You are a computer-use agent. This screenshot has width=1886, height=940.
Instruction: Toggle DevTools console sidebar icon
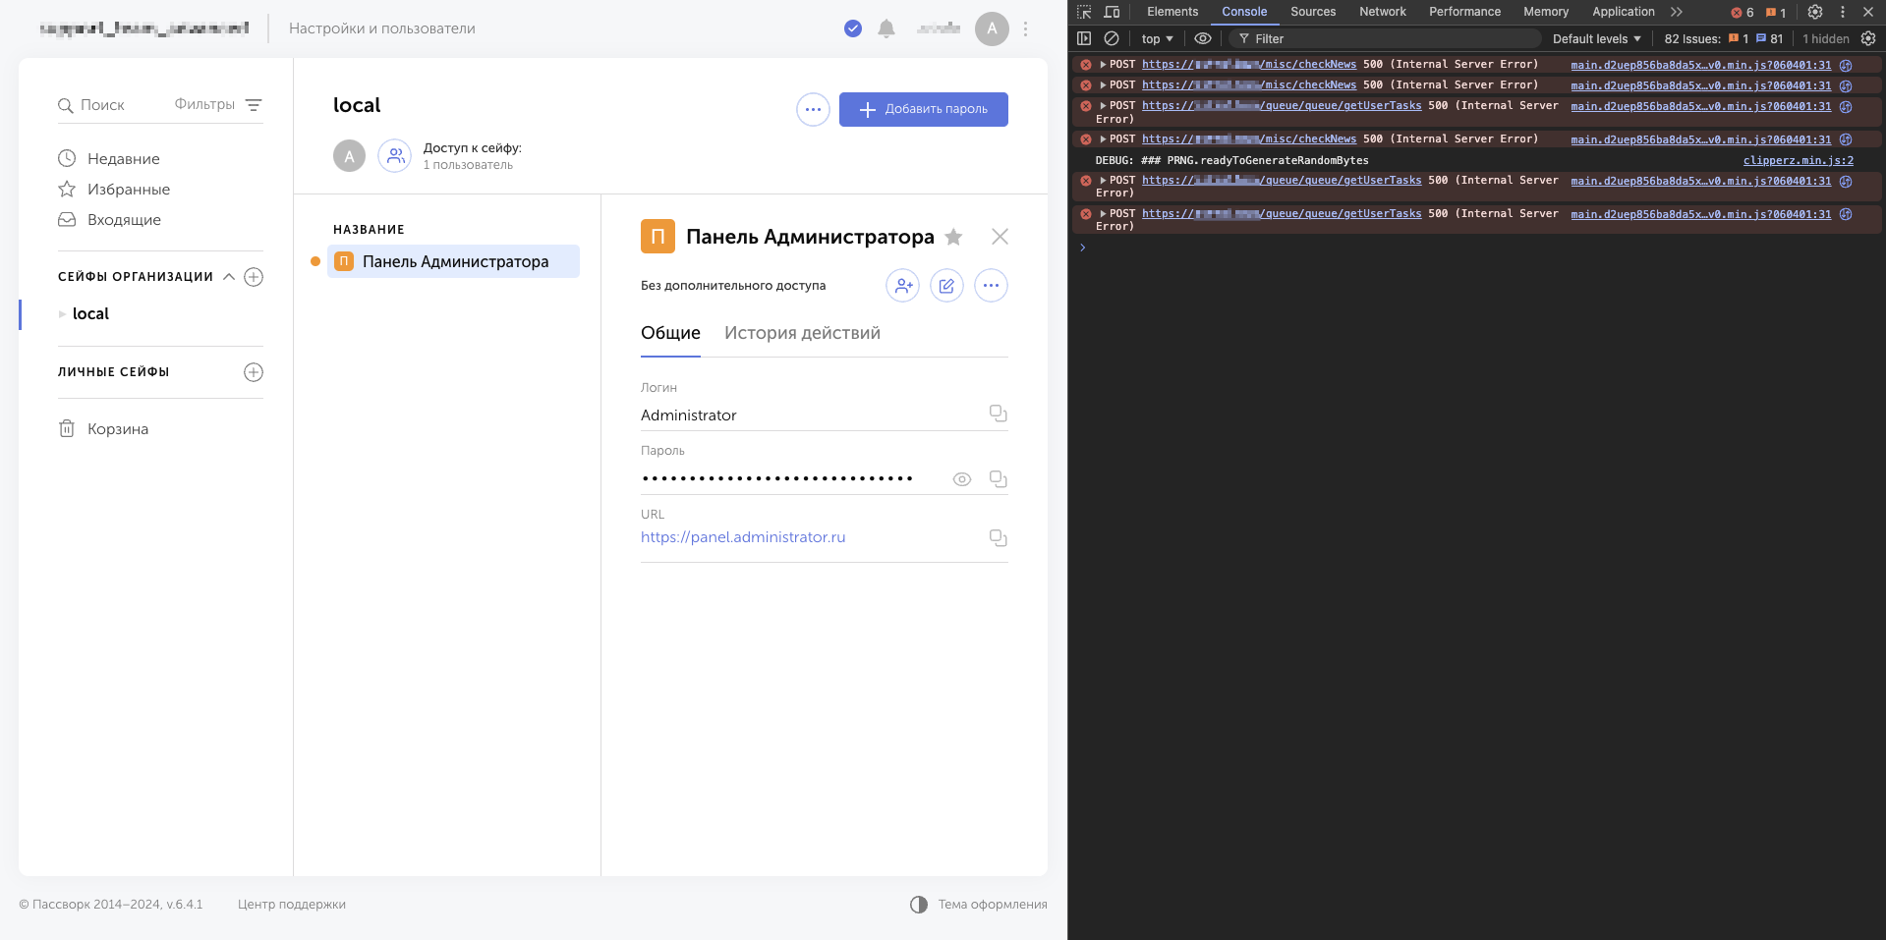pos(1084,38)
